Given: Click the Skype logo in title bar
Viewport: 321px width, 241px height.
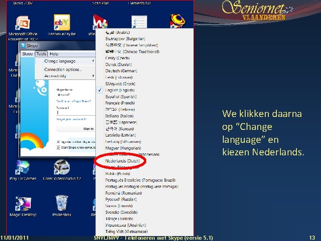Looking at the screenshot, I should pyautogui.click(x=23, y=45).
